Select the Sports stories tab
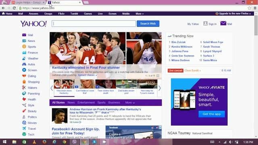The height and width of the screenshot is (145, 258). click(x=101, y=103)
